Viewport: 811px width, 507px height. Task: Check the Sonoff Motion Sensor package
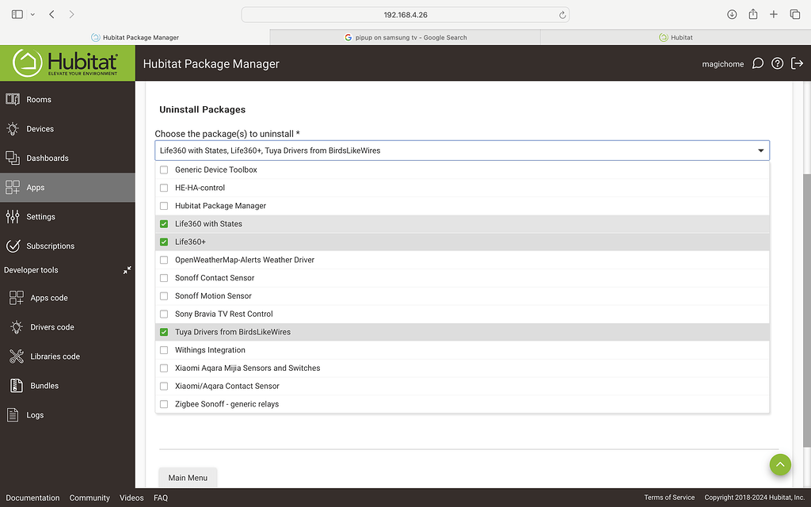(163, 295)
